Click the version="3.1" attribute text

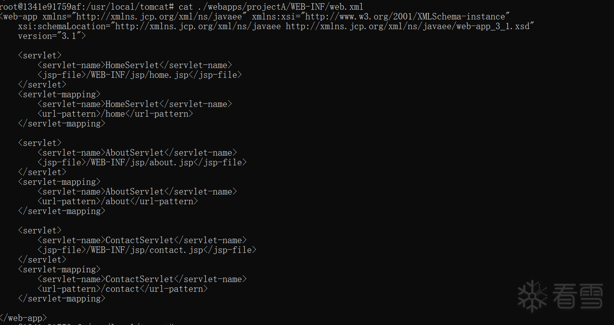(52, 36)
